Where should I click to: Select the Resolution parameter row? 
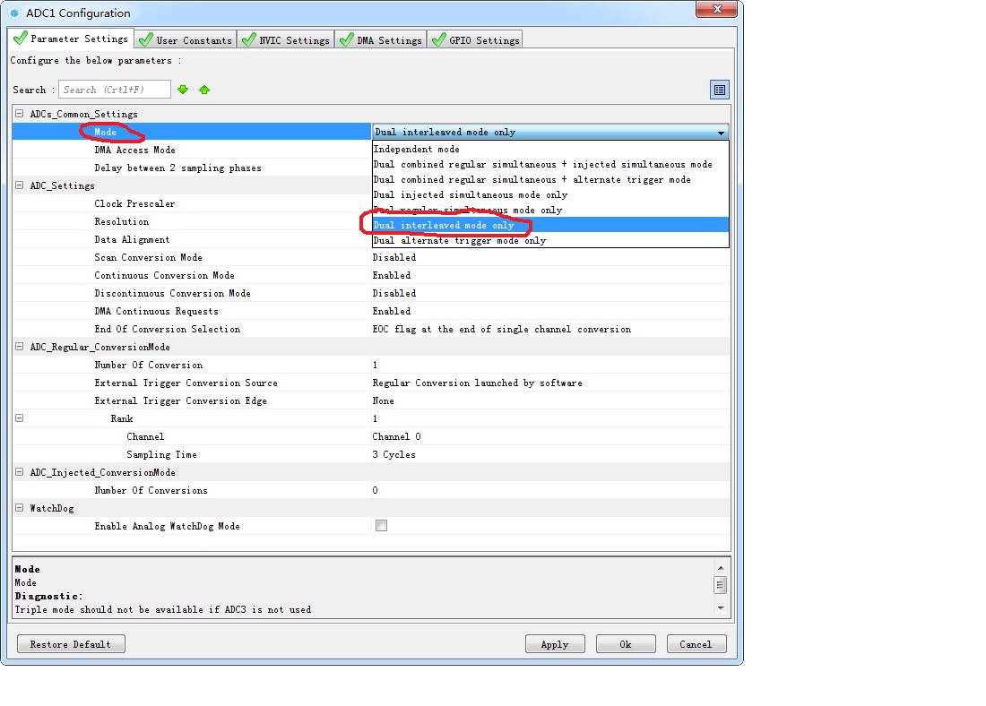(x=192, y=221)
